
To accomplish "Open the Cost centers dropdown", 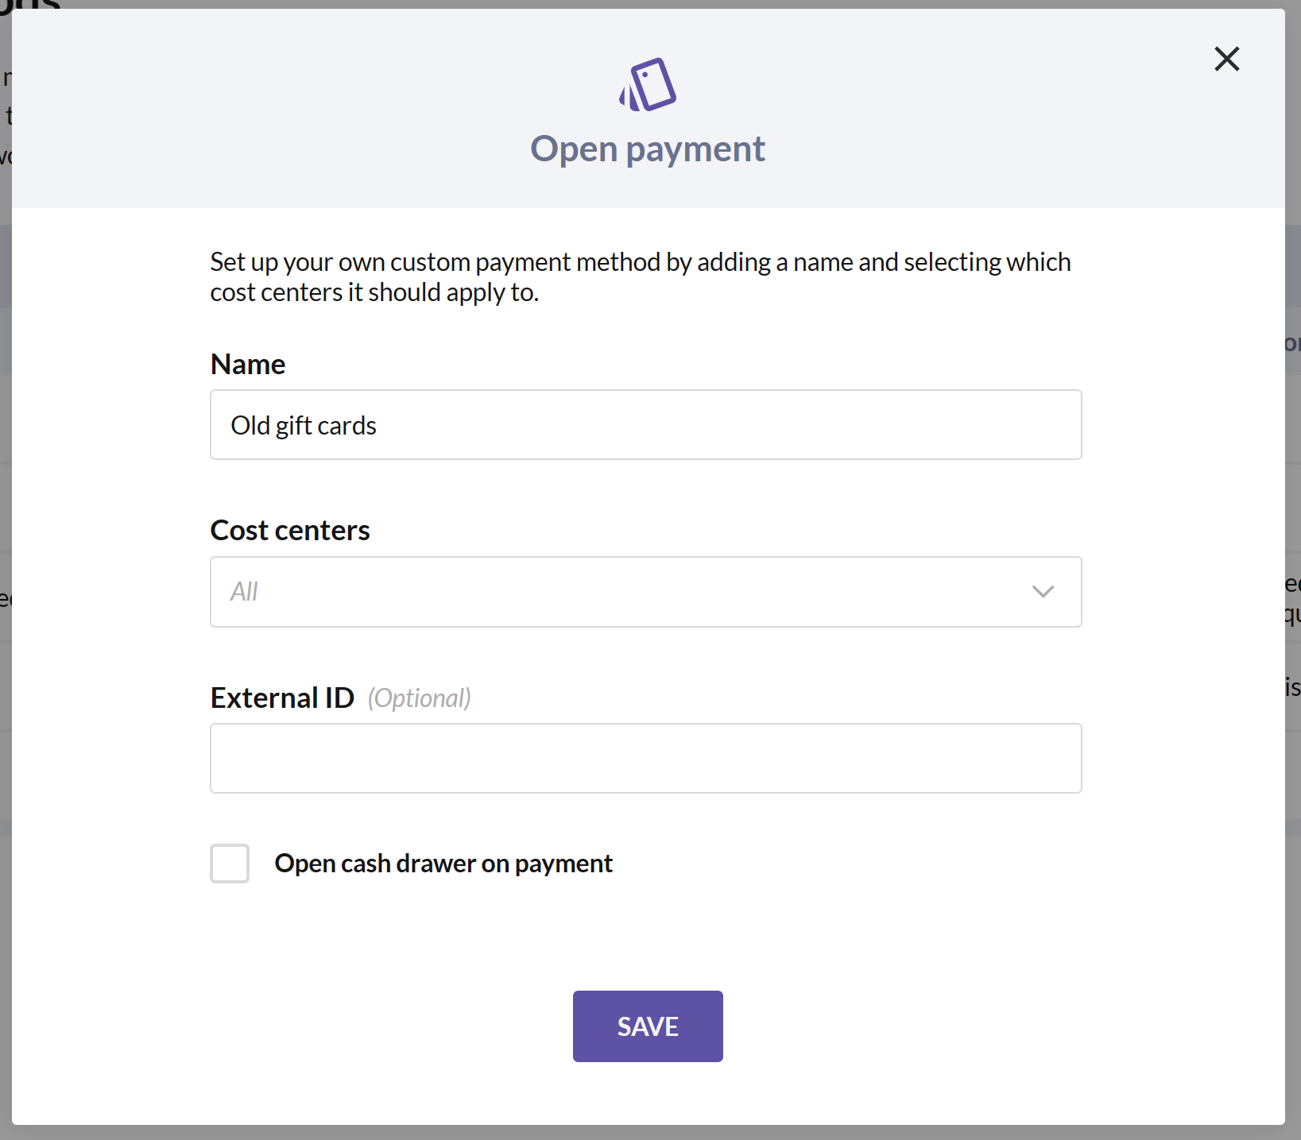I will (x=646, y=592).
